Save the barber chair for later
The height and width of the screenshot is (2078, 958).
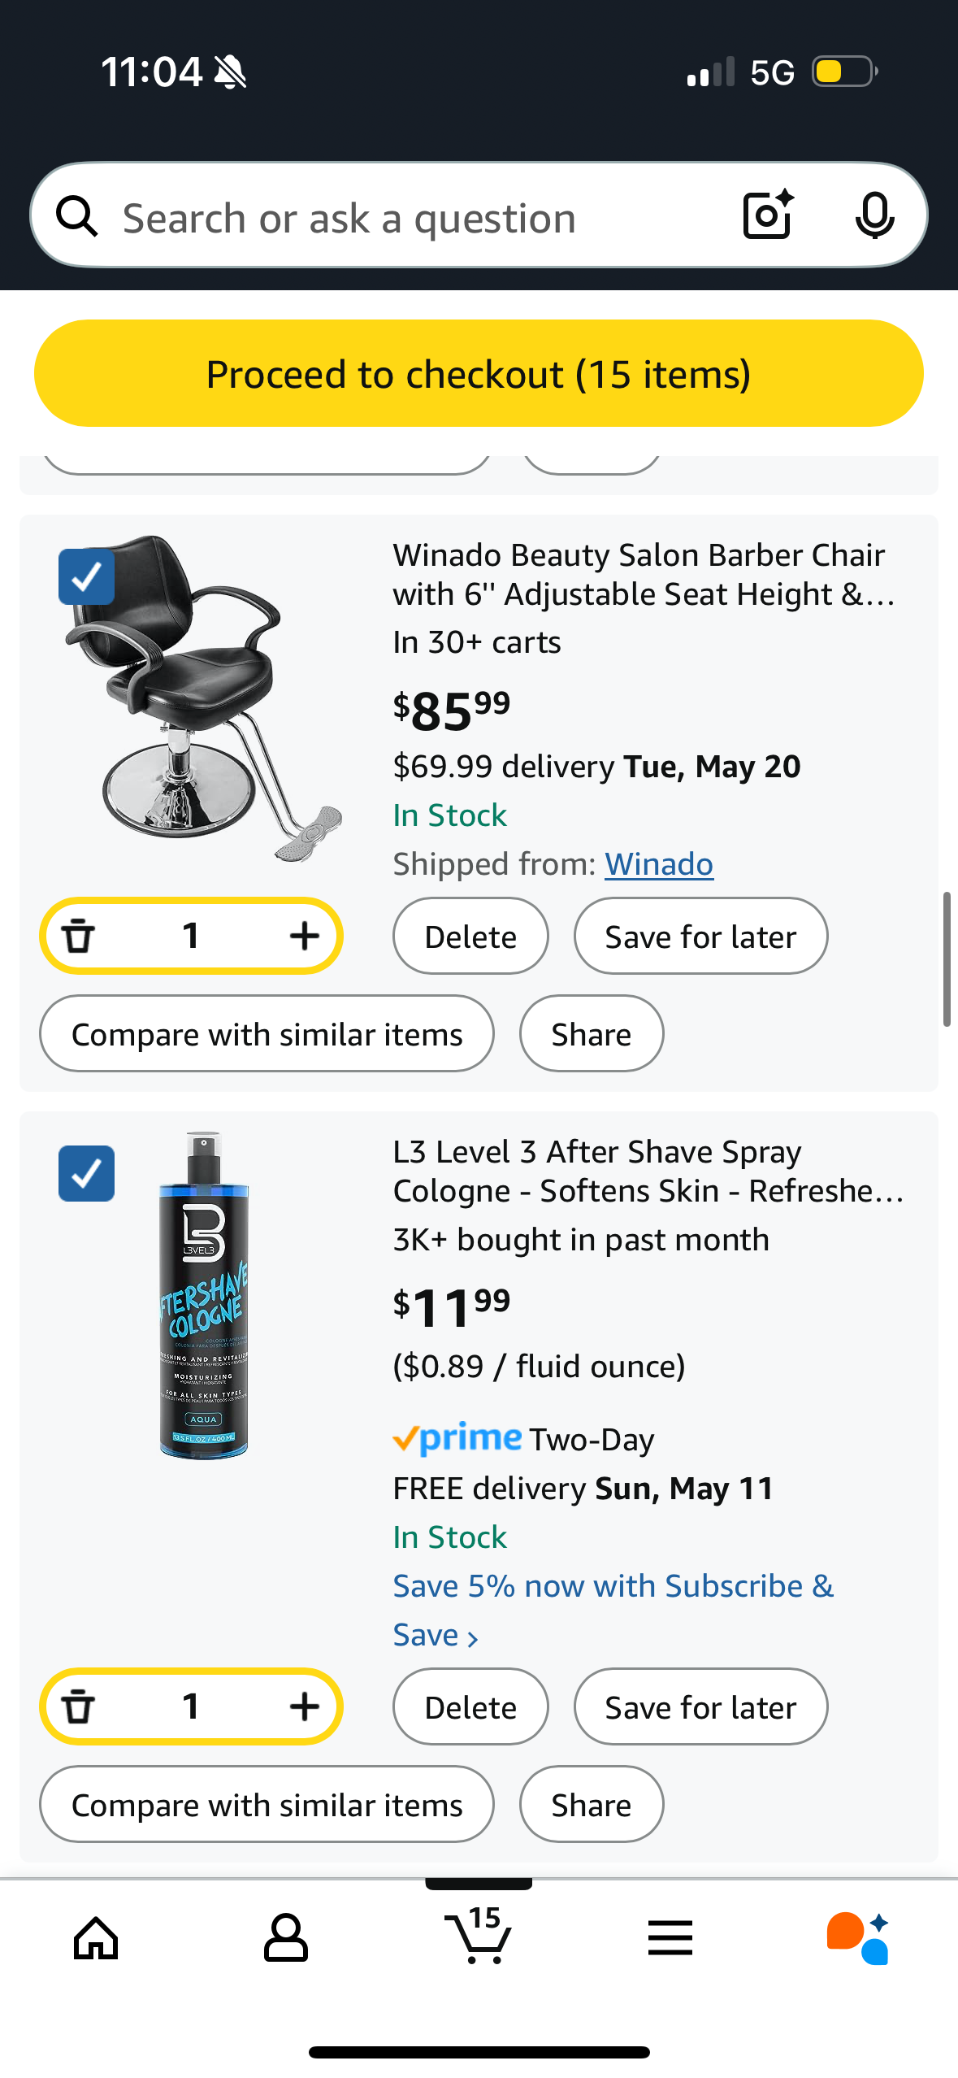(x=700, y=937)
